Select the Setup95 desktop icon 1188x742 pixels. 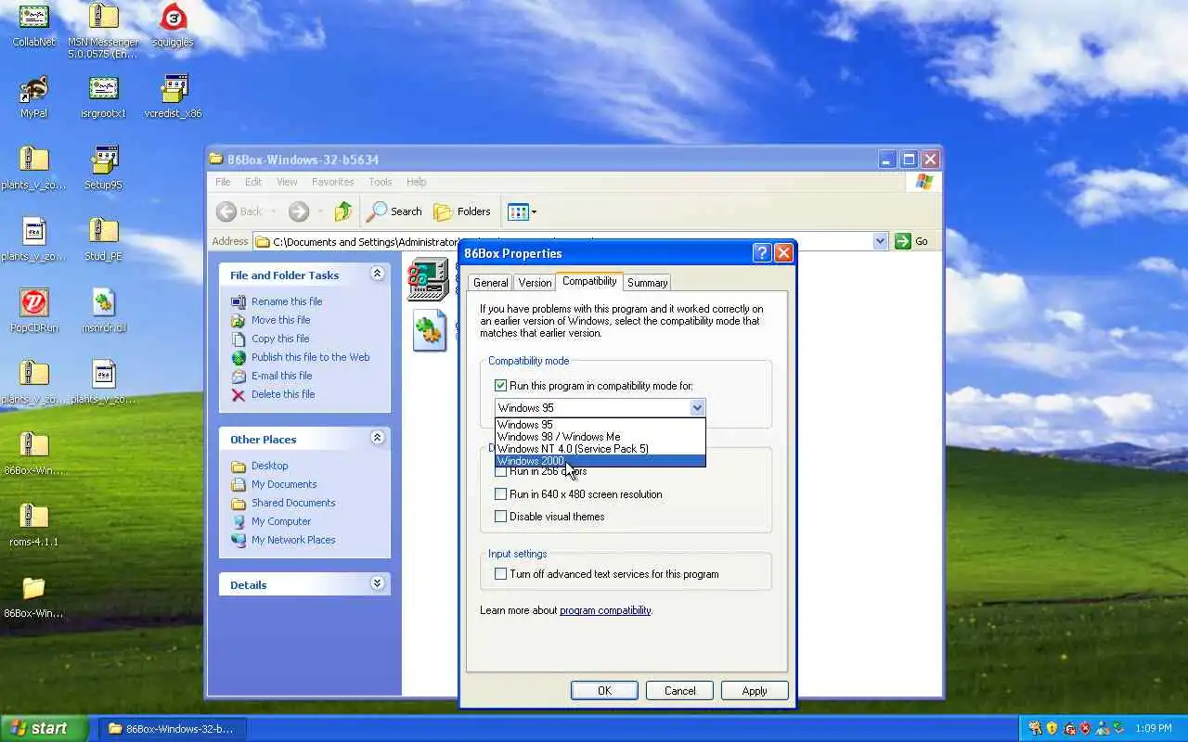pyautogui.click(x=103, y=160)
